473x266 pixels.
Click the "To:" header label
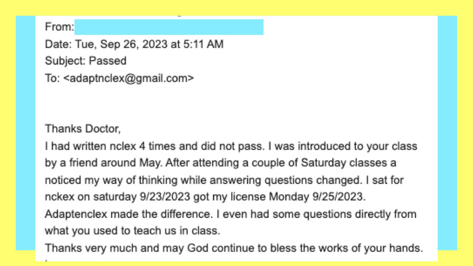click(x=52, y=78)
